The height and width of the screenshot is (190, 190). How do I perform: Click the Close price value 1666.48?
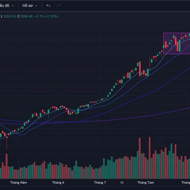26,16
